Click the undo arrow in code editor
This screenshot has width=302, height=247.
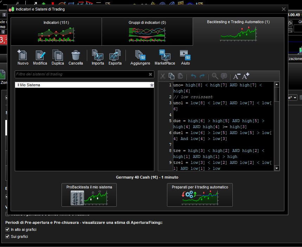pos(193,76)
